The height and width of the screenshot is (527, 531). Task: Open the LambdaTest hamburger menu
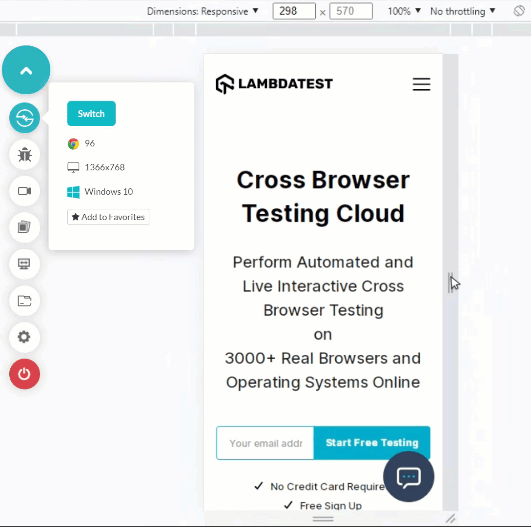pos(421,84)
